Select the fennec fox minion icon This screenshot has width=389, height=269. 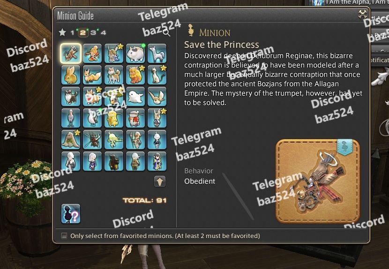point(157,97)
